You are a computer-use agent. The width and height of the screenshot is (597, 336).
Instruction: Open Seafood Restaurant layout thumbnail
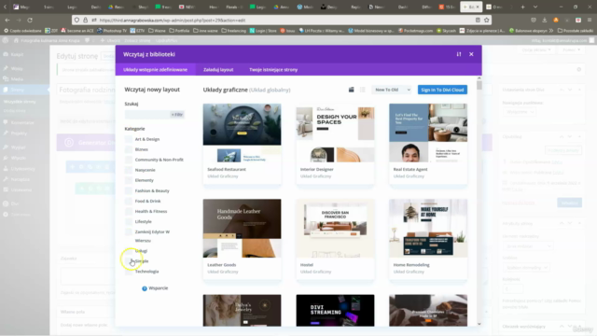[243, 133]
